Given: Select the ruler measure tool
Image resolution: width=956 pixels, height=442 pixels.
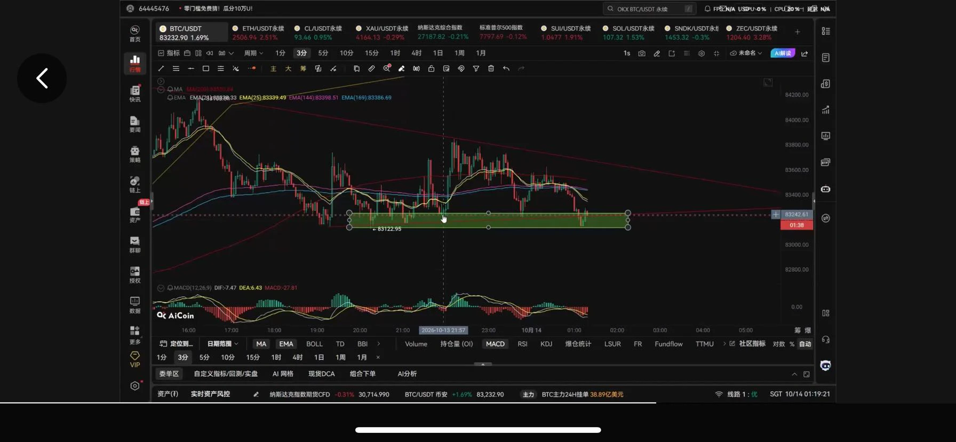Looking at the screenshot, I should pyautogui.click(x=371, y=68).
